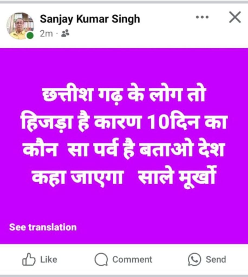Open Sanjay Kumar Singh's profile name link
The width and height of the screenshot is (248, 277).
coord(90,19)
